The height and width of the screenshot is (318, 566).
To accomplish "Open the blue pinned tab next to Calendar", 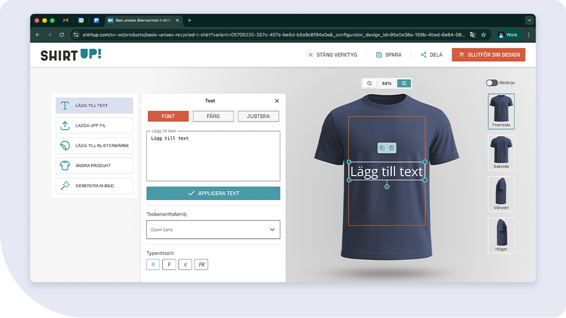I will click(96, 20).
